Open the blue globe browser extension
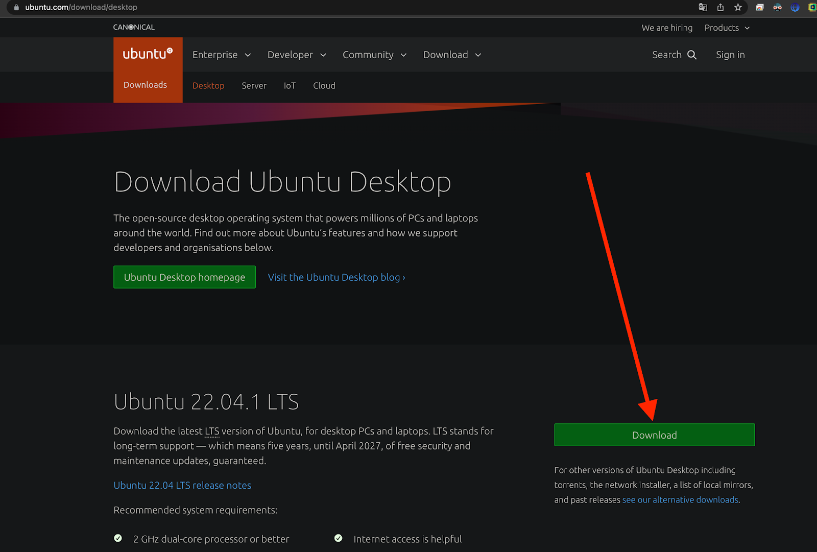The width and height of the screenshot is (817, 552). (795, 7)
